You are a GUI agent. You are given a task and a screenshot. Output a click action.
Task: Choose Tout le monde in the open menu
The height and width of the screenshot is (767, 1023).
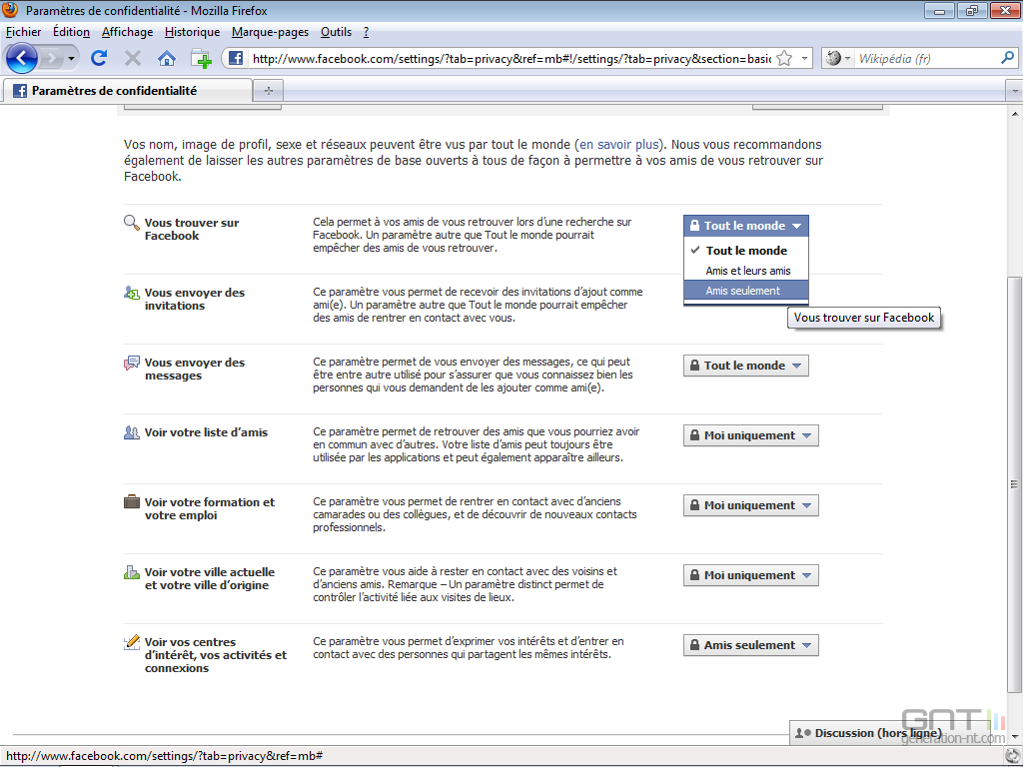pyautogui.click(x=745, y=251)
